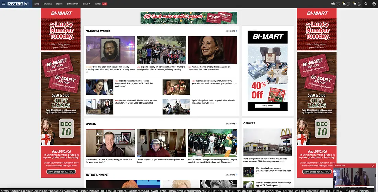This screenshot has width=378, height=192.
Task: Click Bi-Mart logo in right banner
Action: 317,13
